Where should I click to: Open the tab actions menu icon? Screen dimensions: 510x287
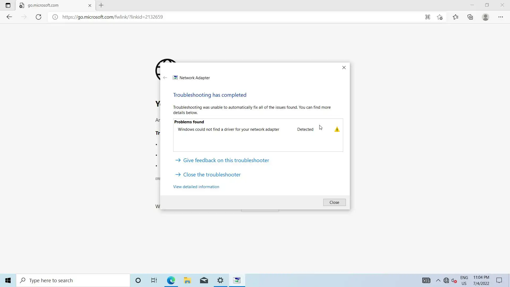pos(8,5)
